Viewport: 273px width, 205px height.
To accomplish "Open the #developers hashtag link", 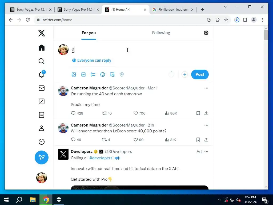I will pos(101,158).
